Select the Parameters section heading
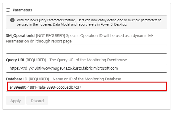The width and height of the screenshot is (174, 113). coord(22,10)
